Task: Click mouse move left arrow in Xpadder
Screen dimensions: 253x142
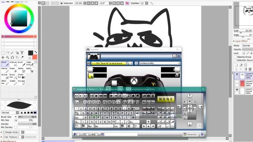Action: tap(179, 106)
